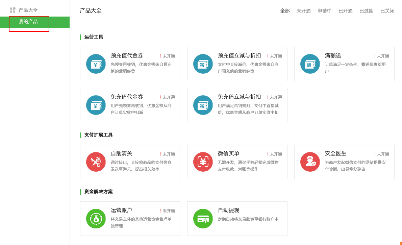Select the 全部 filter tab
The image size is (402, 245).
click(x=285, y=11)
